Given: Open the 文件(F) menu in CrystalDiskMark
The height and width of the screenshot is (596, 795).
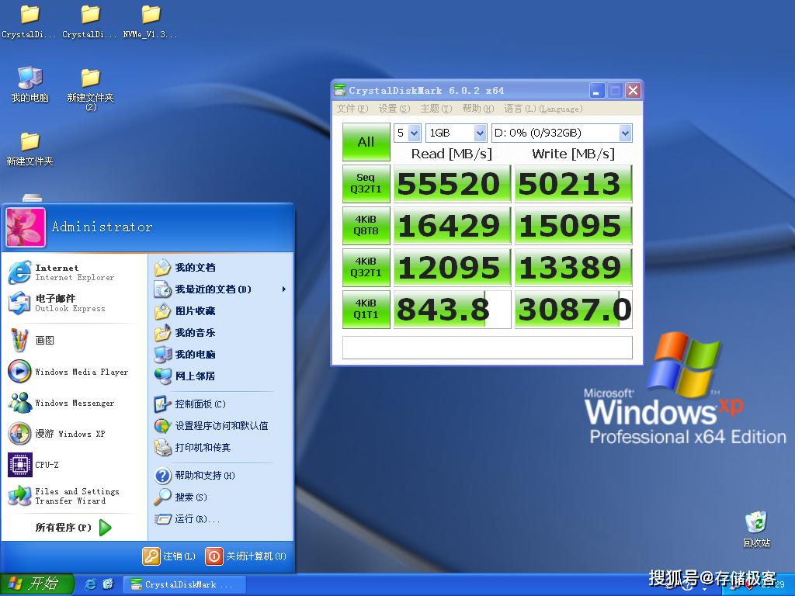Looking at the screenshot, I should point(352,109).
